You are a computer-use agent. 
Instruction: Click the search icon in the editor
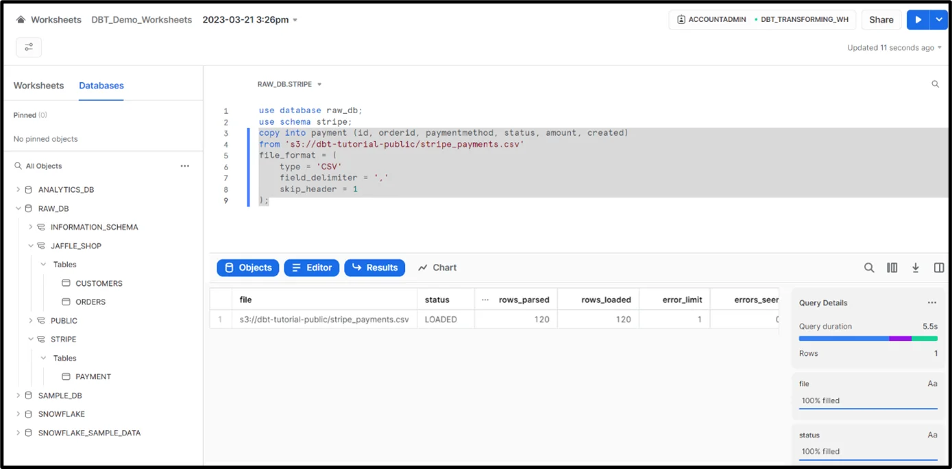(935, 84)
